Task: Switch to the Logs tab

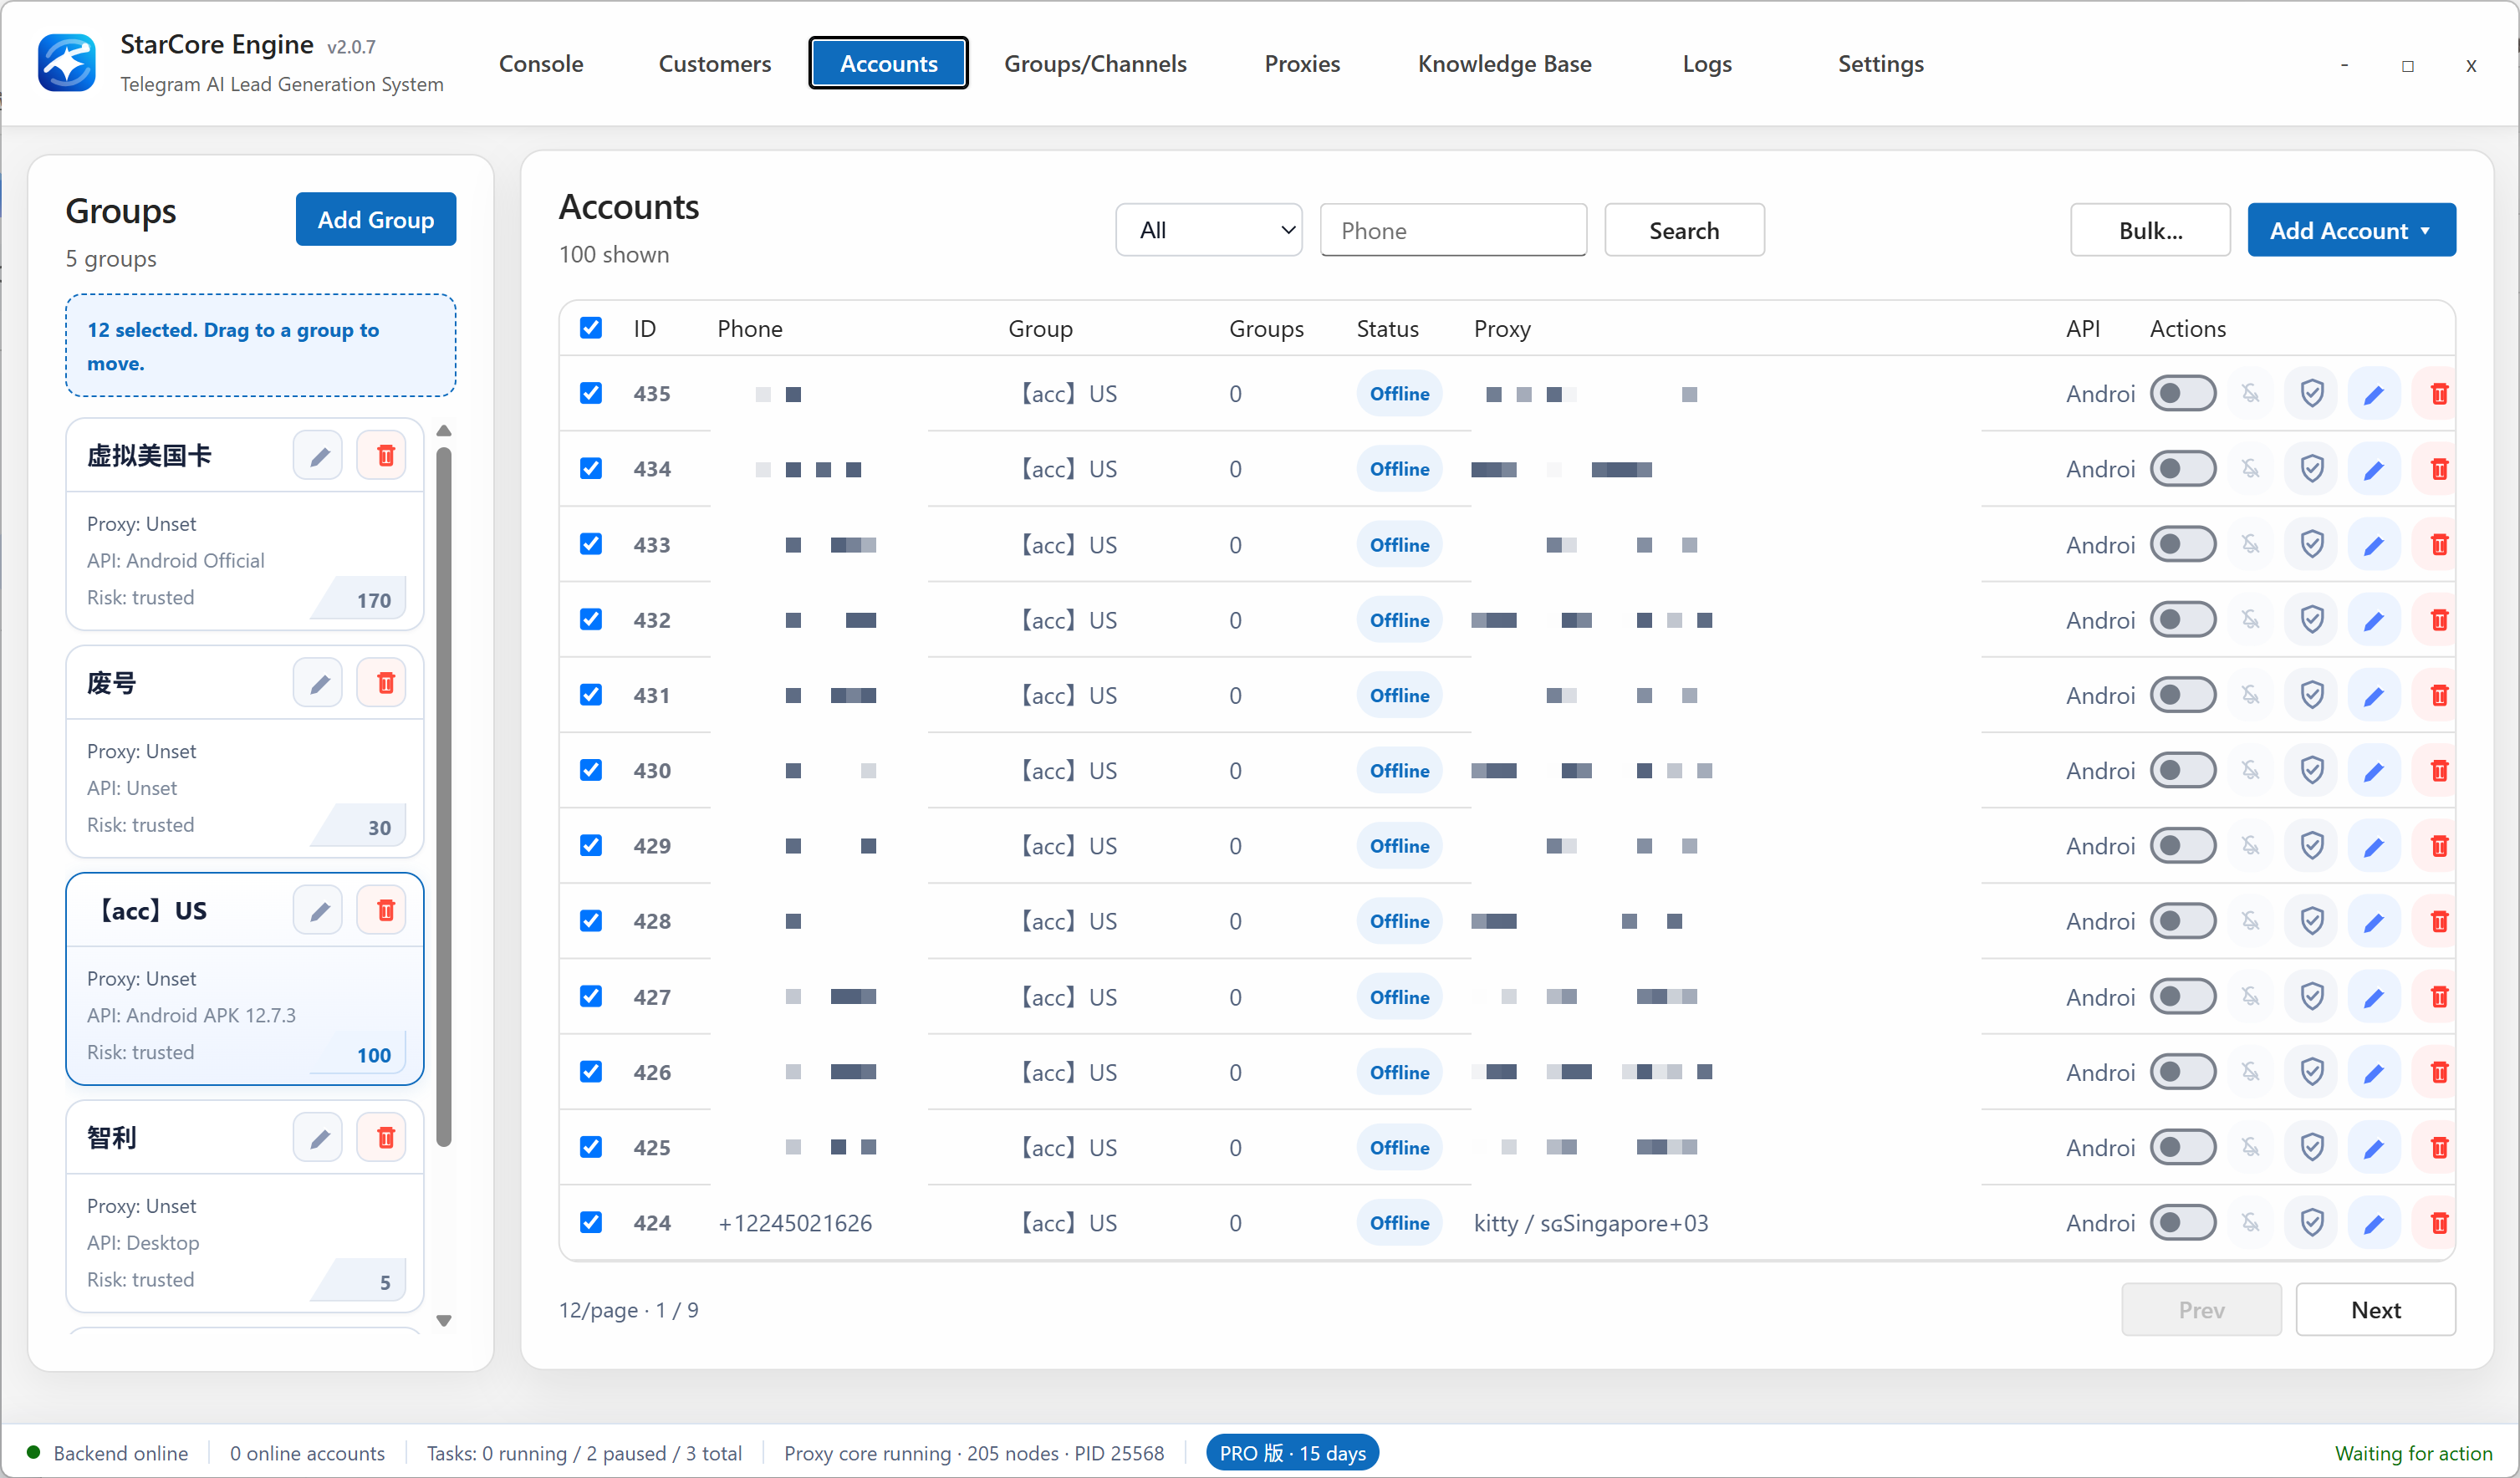Action: (1707, 63)
